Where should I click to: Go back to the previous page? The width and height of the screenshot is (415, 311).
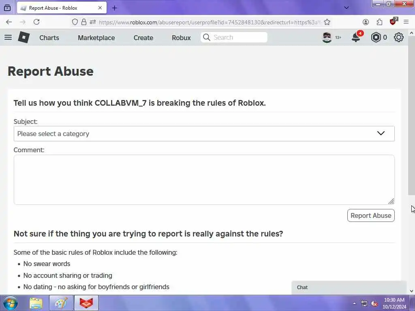9,22
